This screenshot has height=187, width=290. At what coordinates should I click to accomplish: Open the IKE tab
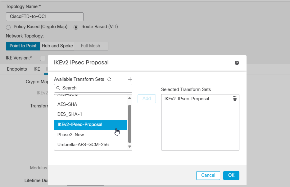[x=37, y=69]
